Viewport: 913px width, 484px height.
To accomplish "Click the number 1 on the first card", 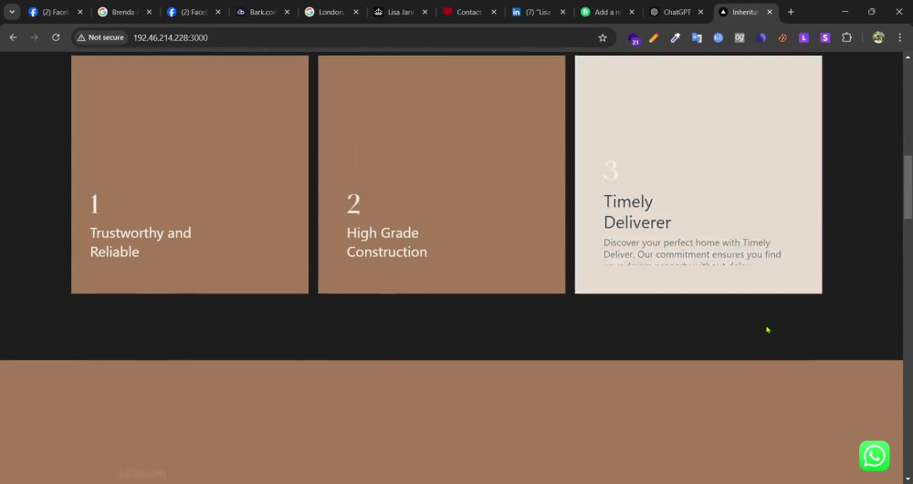I will (94, 204).
